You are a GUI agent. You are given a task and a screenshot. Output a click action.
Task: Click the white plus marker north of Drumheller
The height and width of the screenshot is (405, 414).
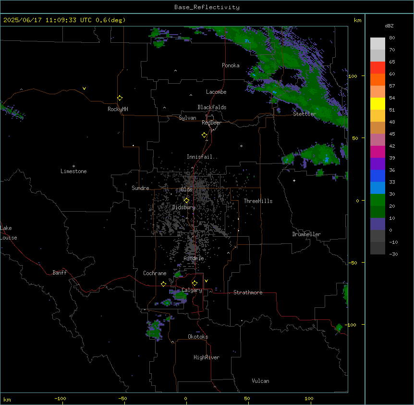294,180
